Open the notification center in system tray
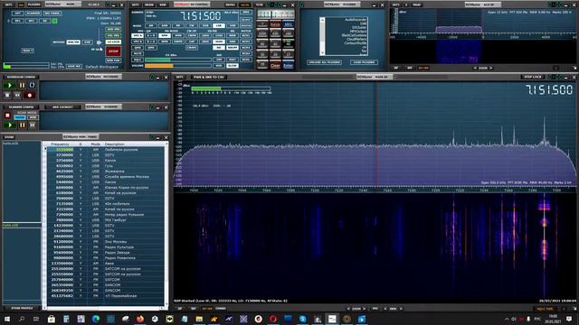 (x=569, y=319)
